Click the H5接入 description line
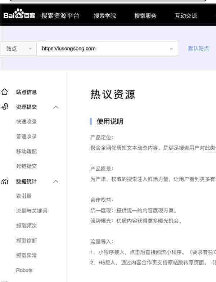This screenshot has width=216, height=282. tap(153, 263)
